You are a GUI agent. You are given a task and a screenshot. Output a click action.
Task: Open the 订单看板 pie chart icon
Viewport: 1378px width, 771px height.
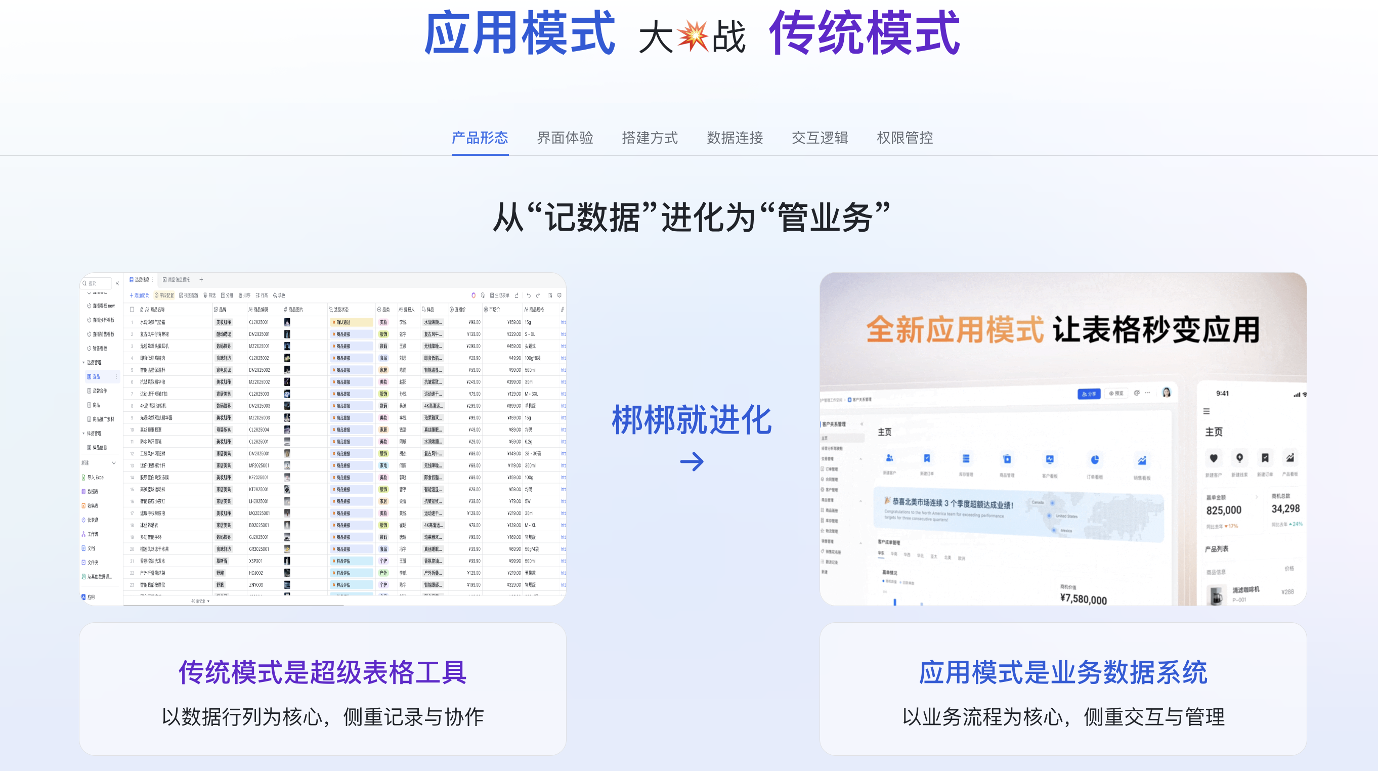coord(1095,460)
